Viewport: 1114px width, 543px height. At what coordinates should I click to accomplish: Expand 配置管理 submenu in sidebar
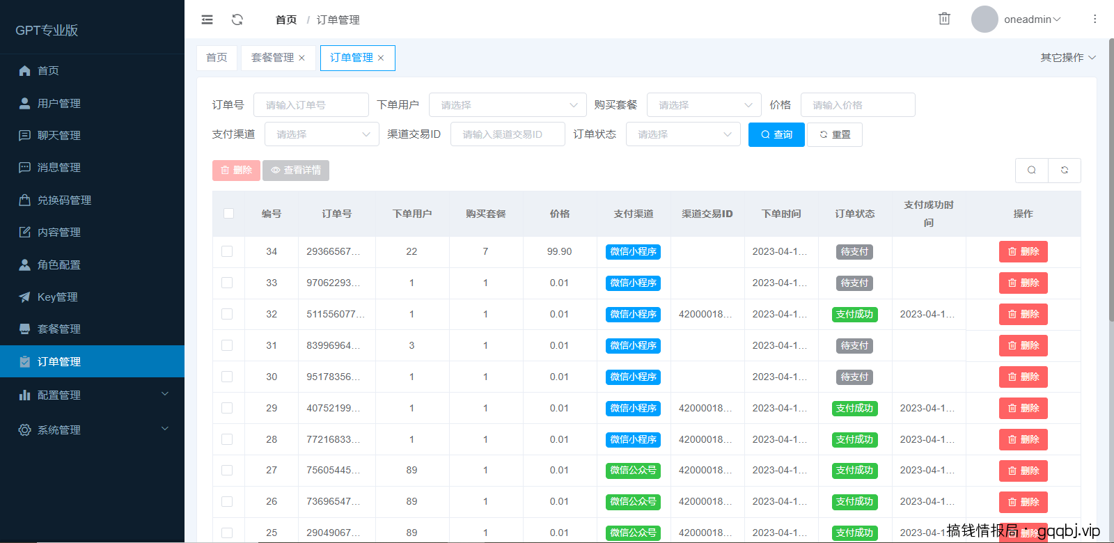(x=92, y=395)
